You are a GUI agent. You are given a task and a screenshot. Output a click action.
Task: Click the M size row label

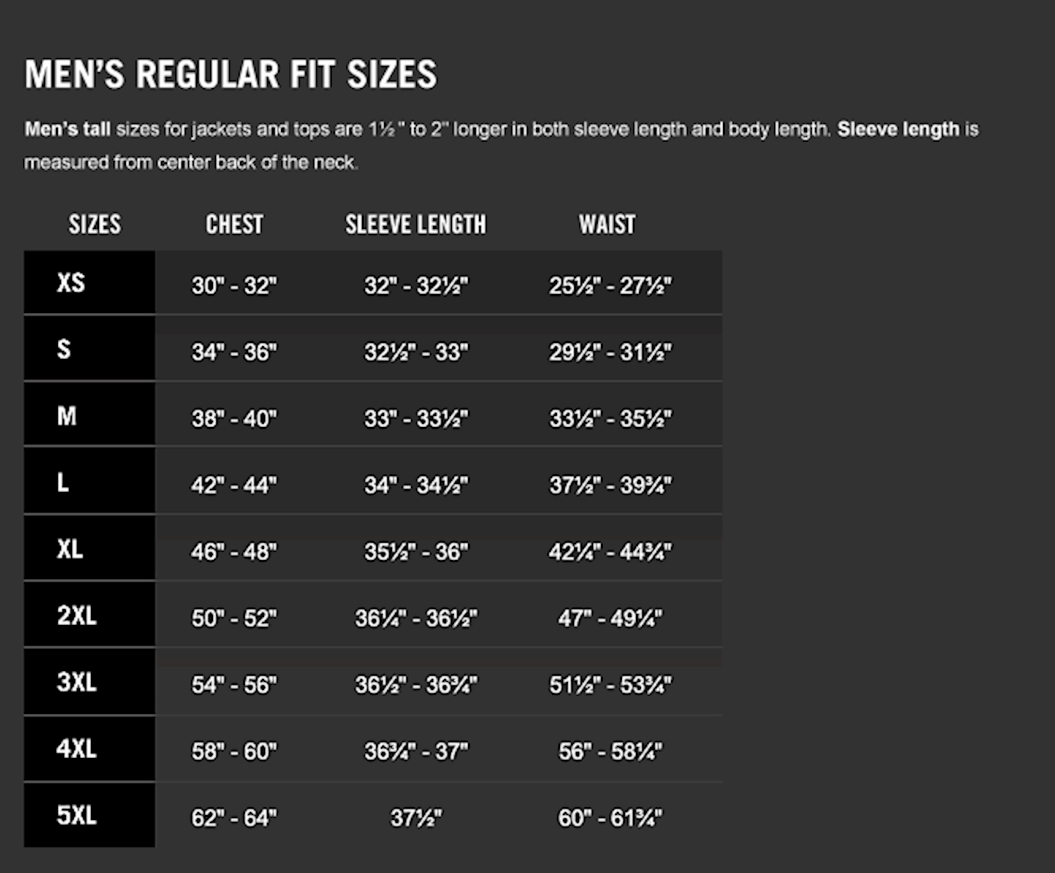[66, 416]
